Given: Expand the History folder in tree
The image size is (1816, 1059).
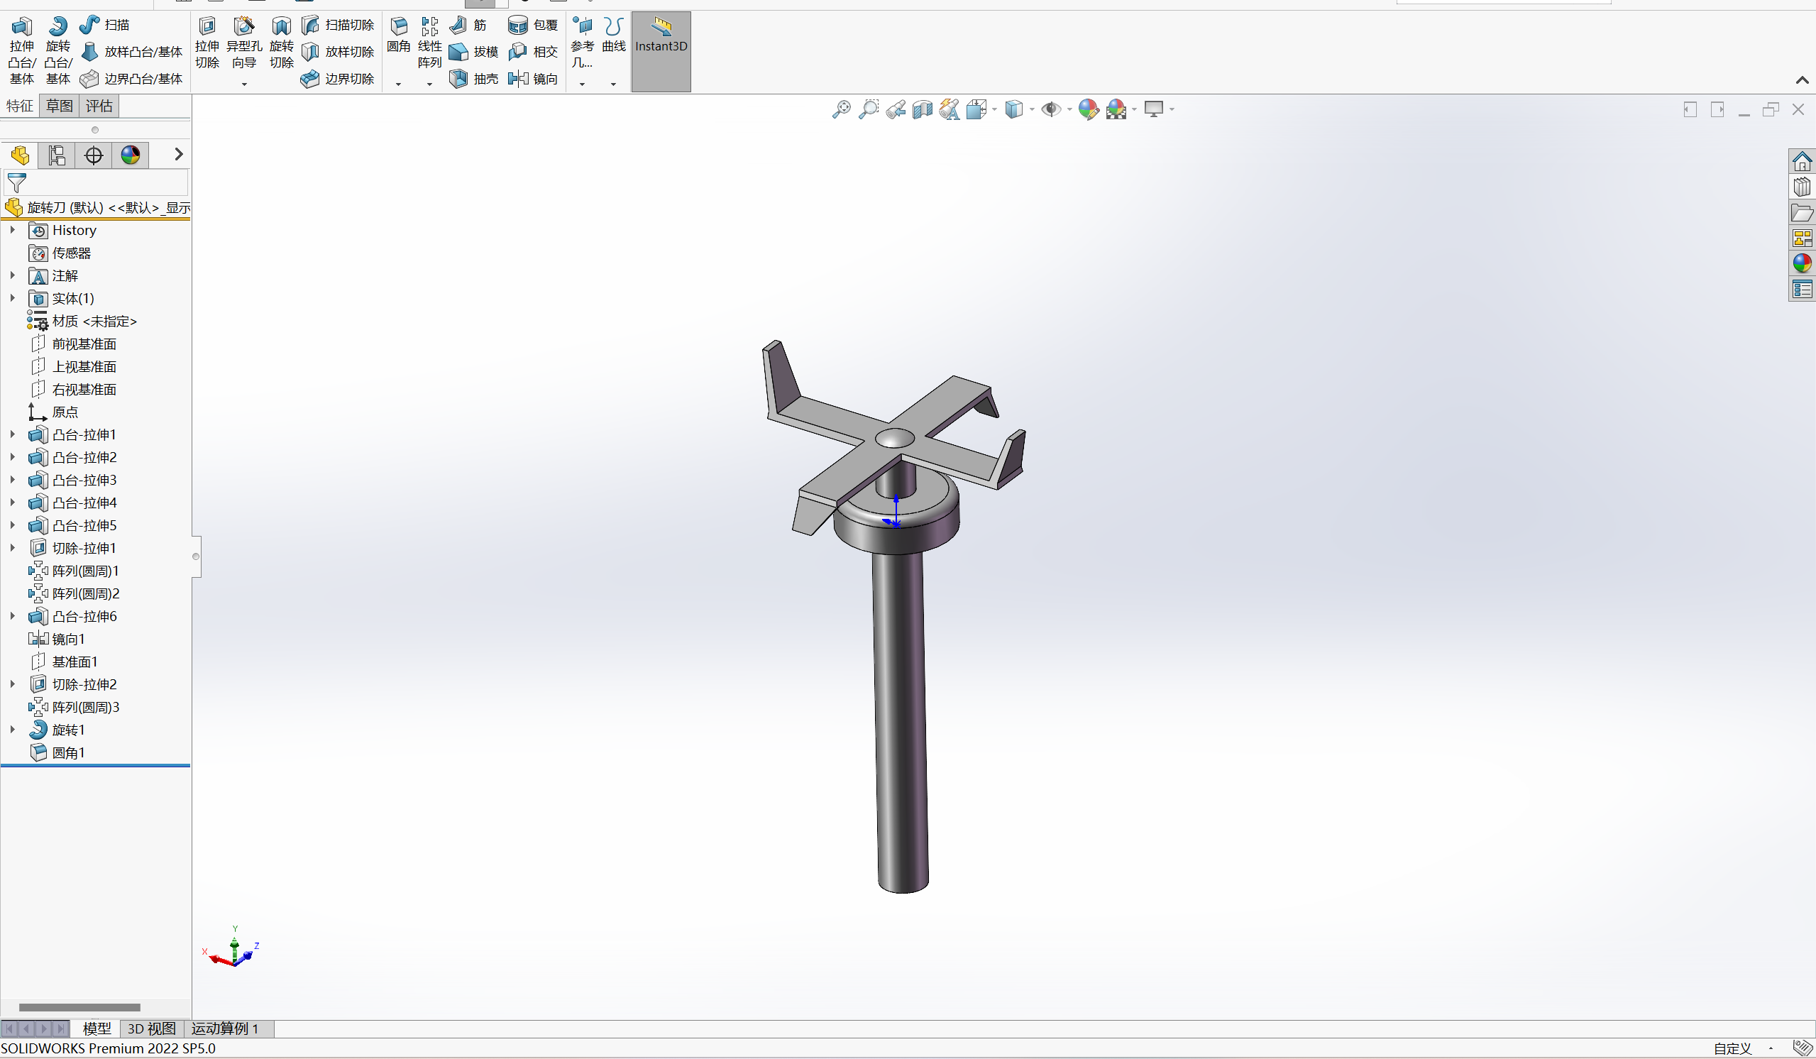Looking at the screenshot, I should pos(12,230).
